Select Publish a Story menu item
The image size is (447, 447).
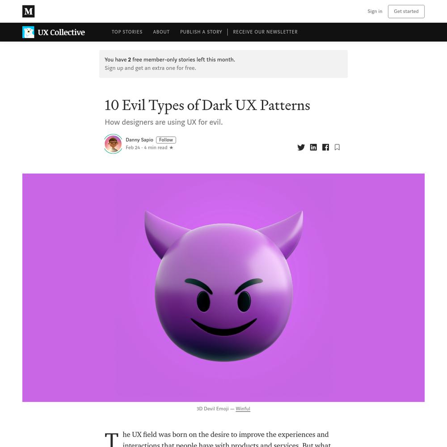[x=201, y=32]
